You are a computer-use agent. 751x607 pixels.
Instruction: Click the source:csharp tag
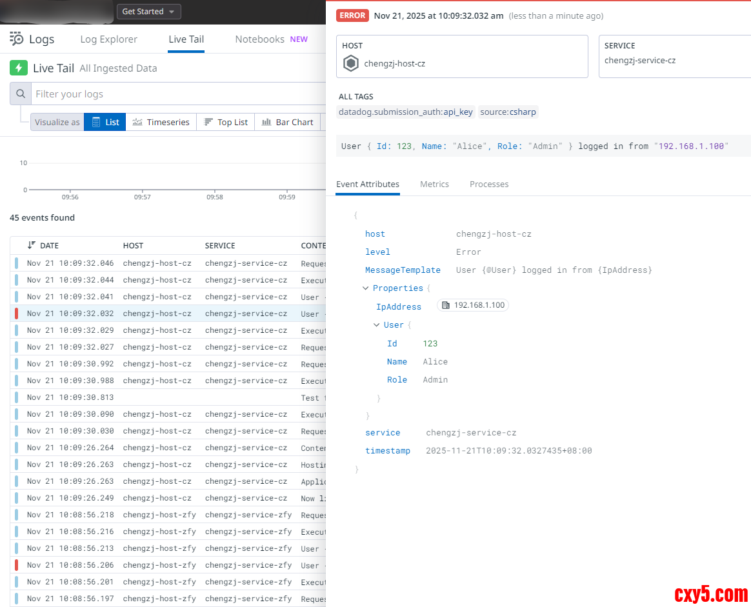pyautogui.click(x=508, y=112)
